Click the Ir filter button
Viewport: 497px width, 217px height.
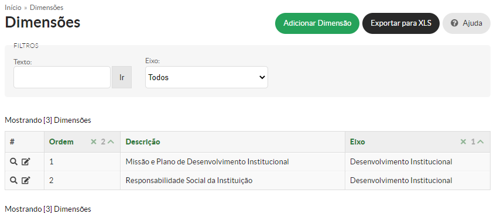point(122,77)
